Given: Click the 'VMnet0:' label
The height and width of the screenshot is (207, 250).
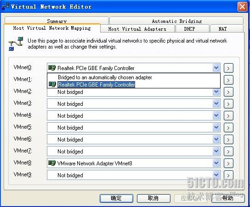Looking at the screenshot, I should pyautogui.click(x=23, y=67).
